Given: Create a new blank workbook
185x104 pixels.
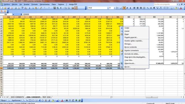Looking at the screenshot, I should tap(2, 8).
